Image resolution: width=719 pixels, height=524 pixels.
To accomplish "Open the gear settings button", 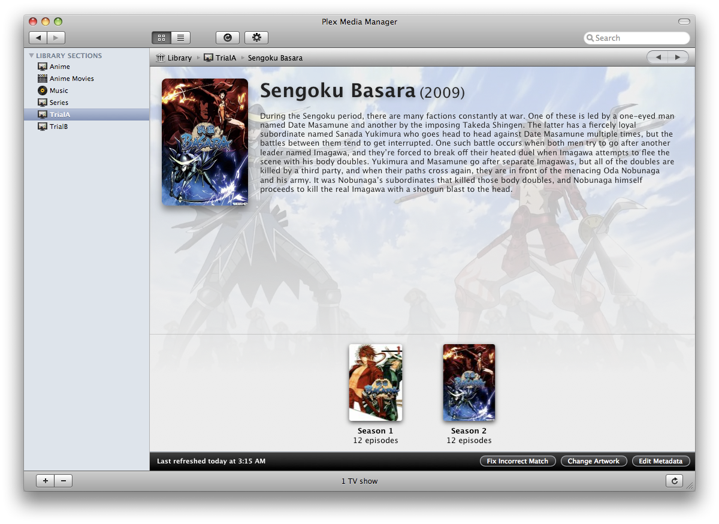I will 256,38.
